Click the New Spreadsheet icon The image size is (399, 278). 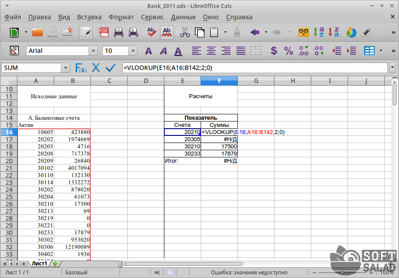(14, 33)
